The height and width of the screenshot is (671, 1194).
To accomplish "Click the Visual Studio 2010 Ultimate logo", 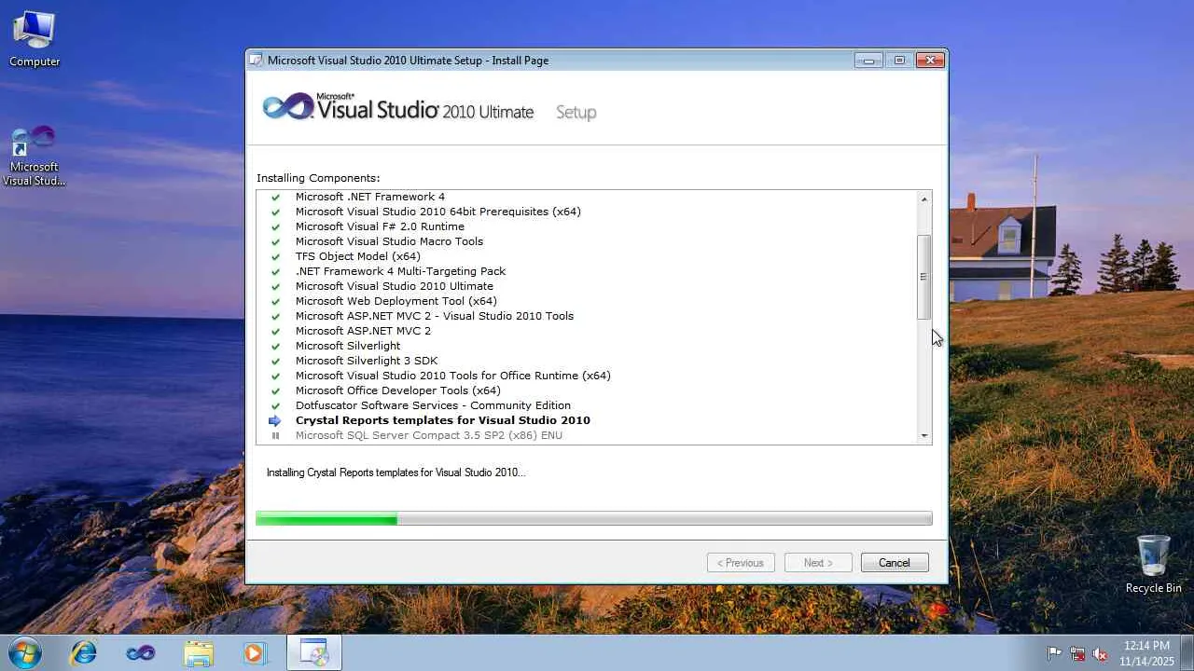I will point(398,107).
